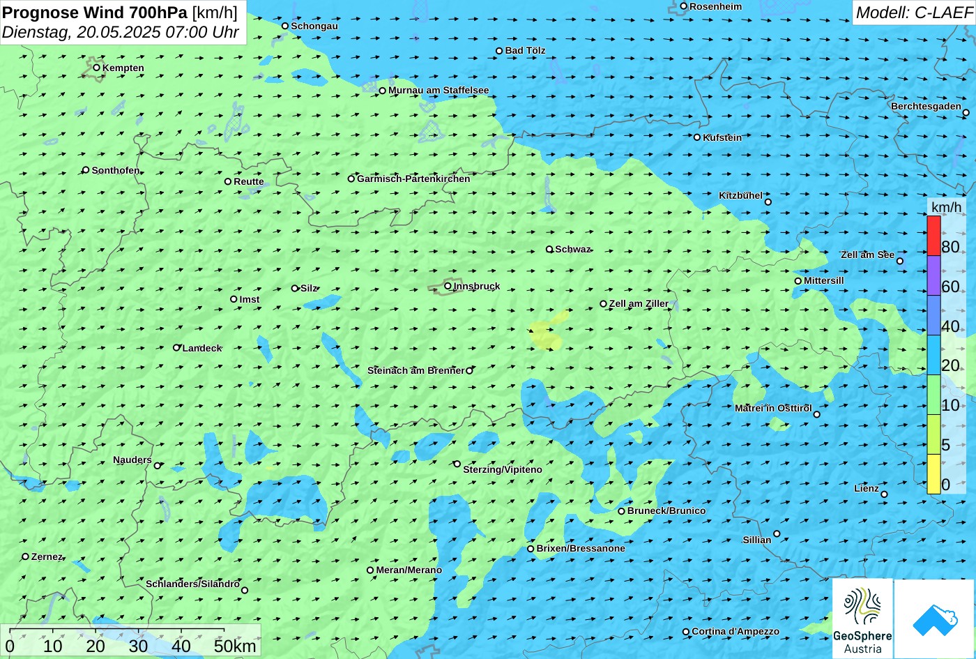Click the Imst location marker
This screenshot has width=976, height=659.
[234, 299]
